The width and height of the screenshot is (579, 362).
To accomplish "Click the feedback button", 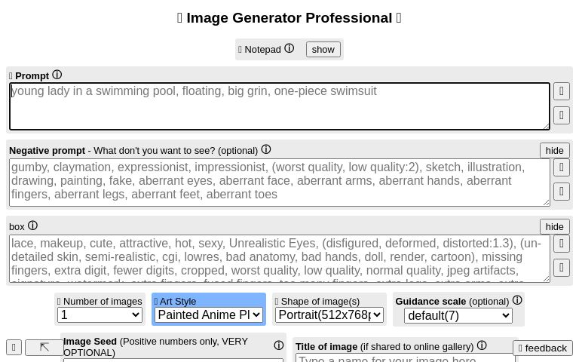I will click(x=542, y=348).
